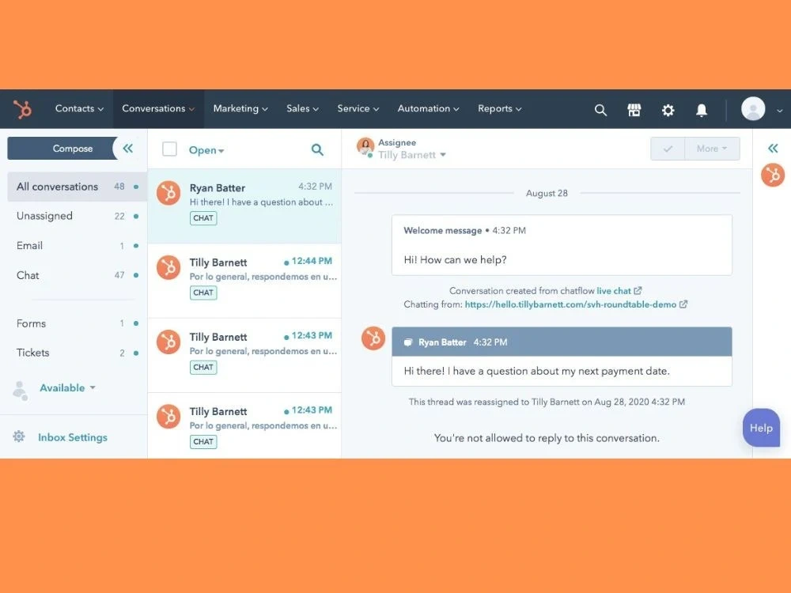Open the Service menu

(x=358, y=108)
